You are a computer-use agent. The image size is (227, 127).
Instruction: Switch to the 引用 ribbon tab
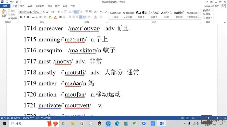[50, 6]
